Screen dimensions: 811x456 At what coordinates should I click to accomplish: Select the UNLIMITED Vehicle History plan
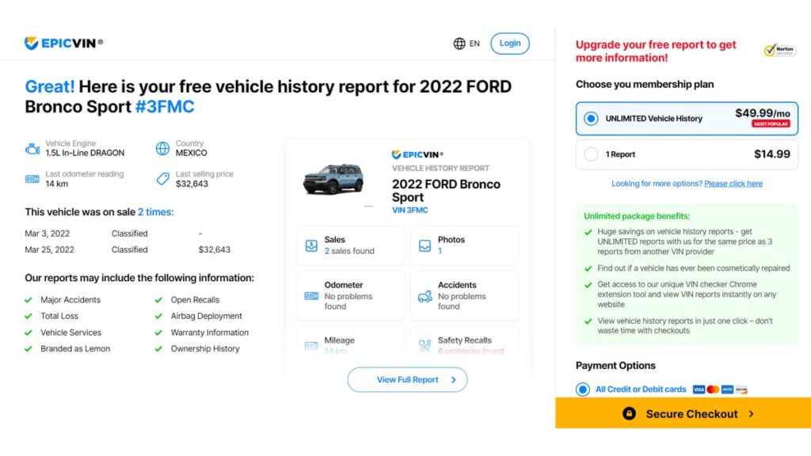click(591, 119)
